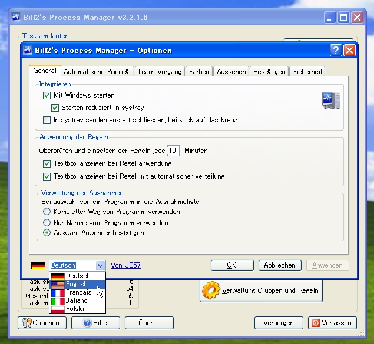The height and width of the screenshot is (344, 374).
Task: Select 'Kompletter Weg von Programm verwenden' radio
Action: (x=47, y=212)
